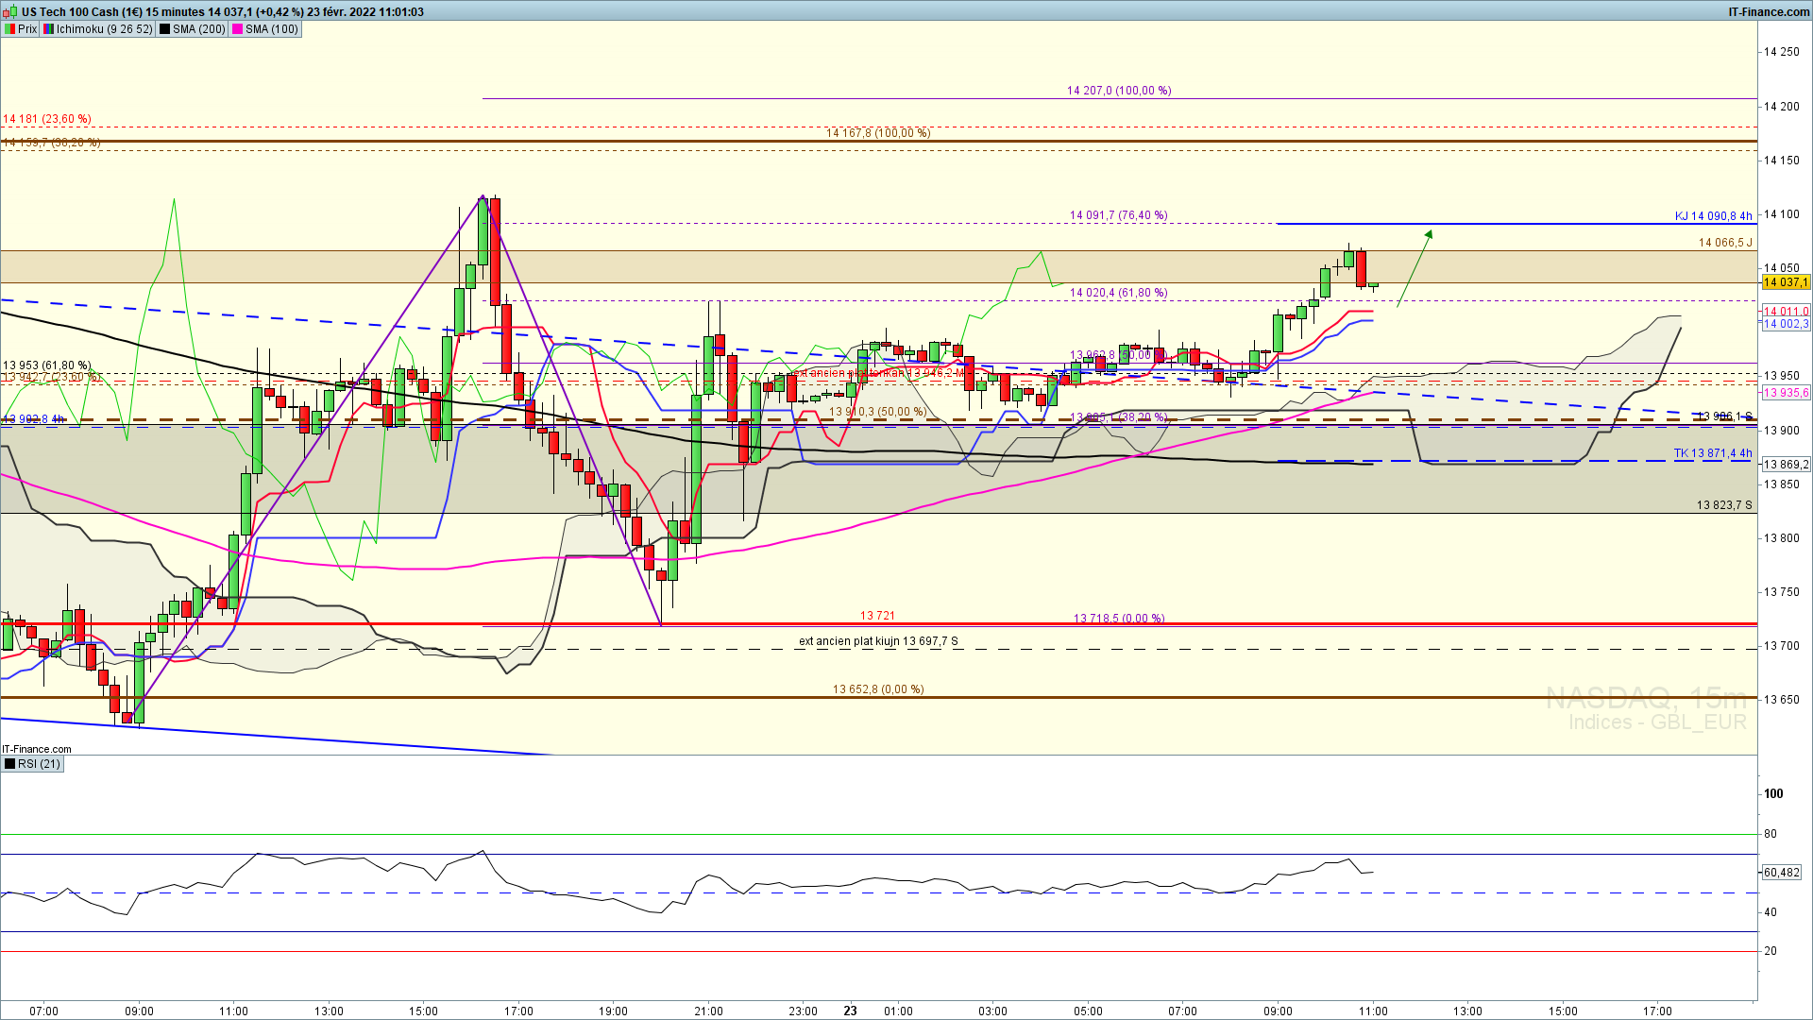Click the magenta SMA (100) swatch
This screenshot has width=1813, height=1020.
coord(237,29)
